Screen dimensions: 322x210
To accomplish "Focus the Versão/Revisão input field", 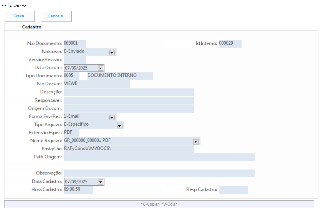I will click(75, 60).
